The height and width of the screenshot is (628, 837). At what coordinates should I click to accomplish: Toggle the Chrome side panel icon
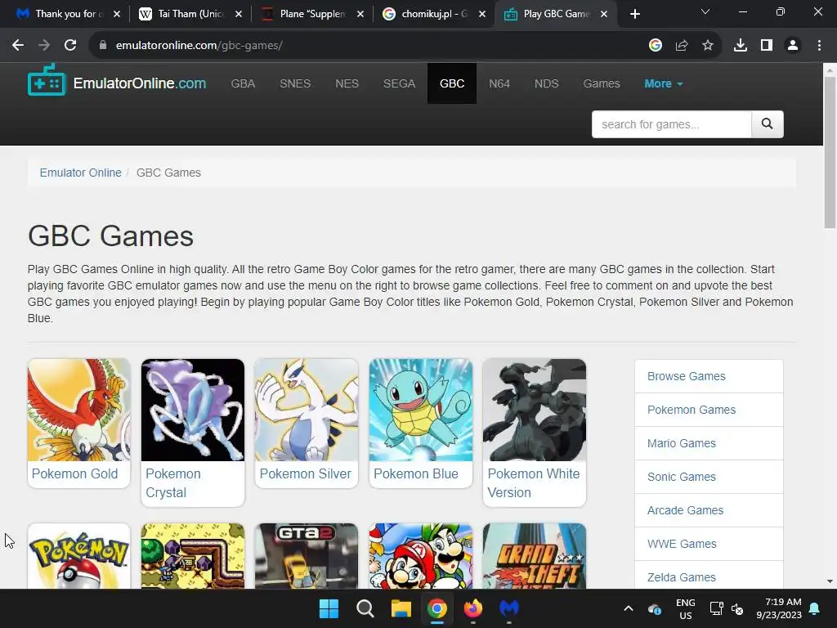[767, 46]
